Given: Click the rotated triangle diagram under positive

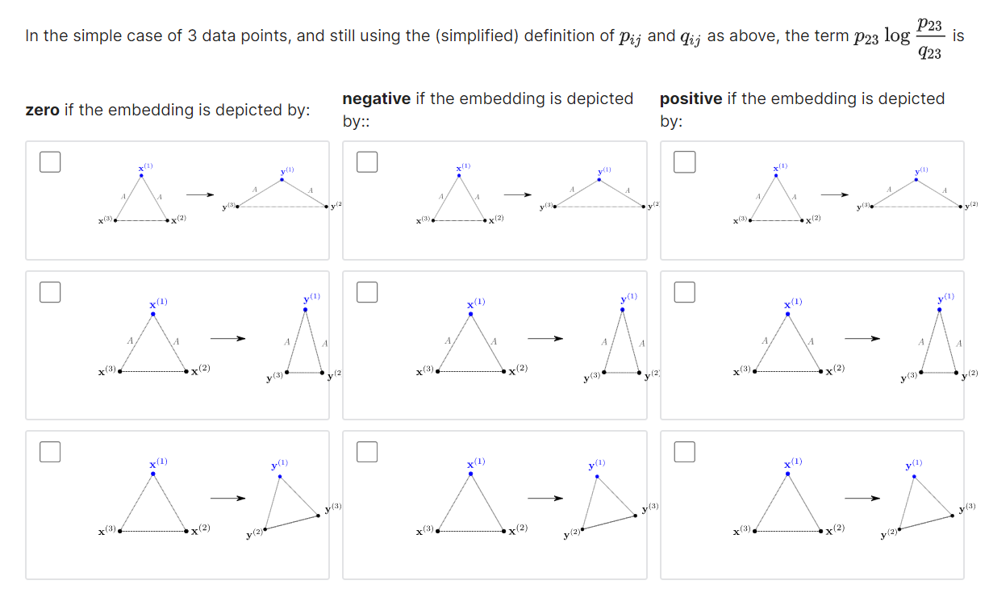Looking at the screenshot, I should coord(853,499).
